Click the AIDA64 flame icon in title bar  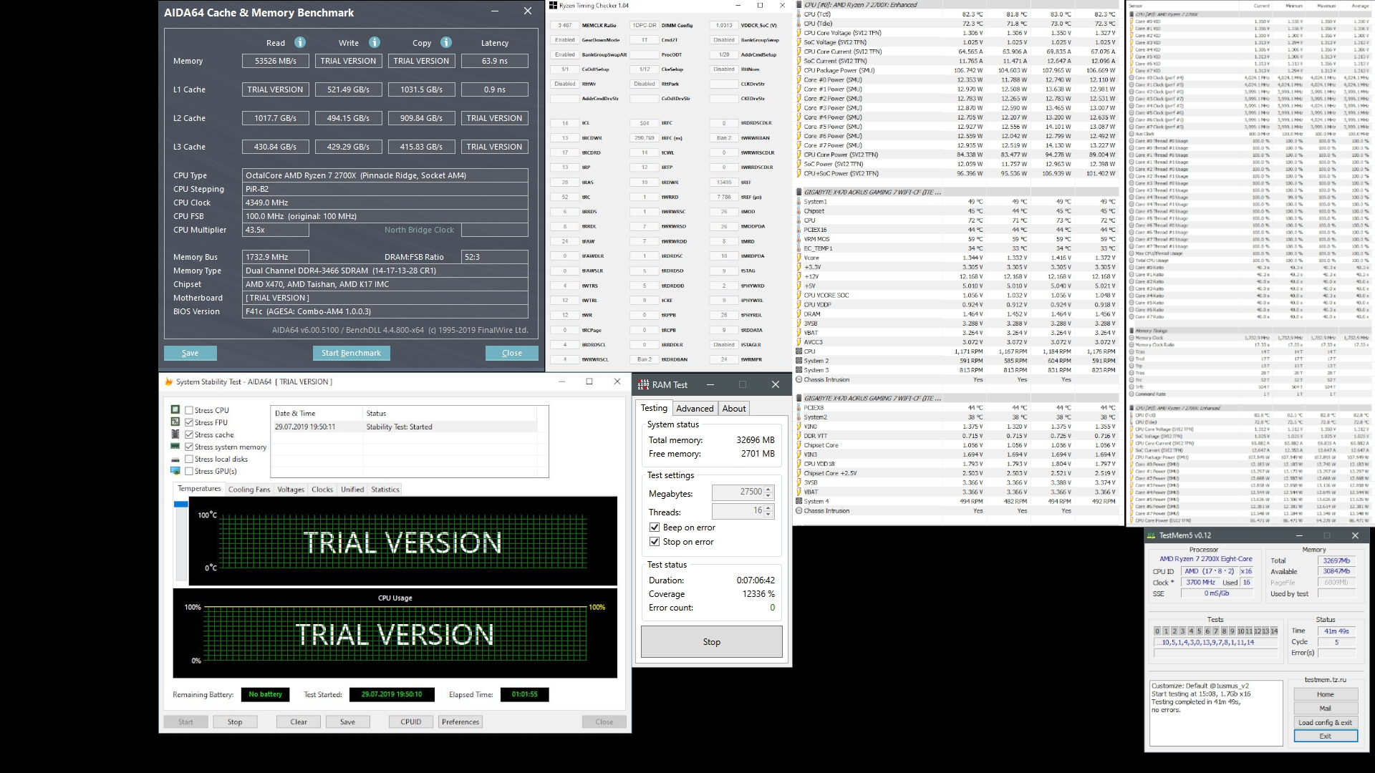pos(169,382)
